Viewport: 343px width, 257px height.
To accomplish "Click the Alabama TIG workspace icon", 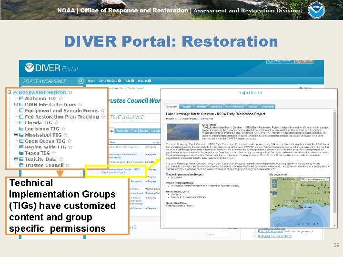I will [x=21, y=99].
